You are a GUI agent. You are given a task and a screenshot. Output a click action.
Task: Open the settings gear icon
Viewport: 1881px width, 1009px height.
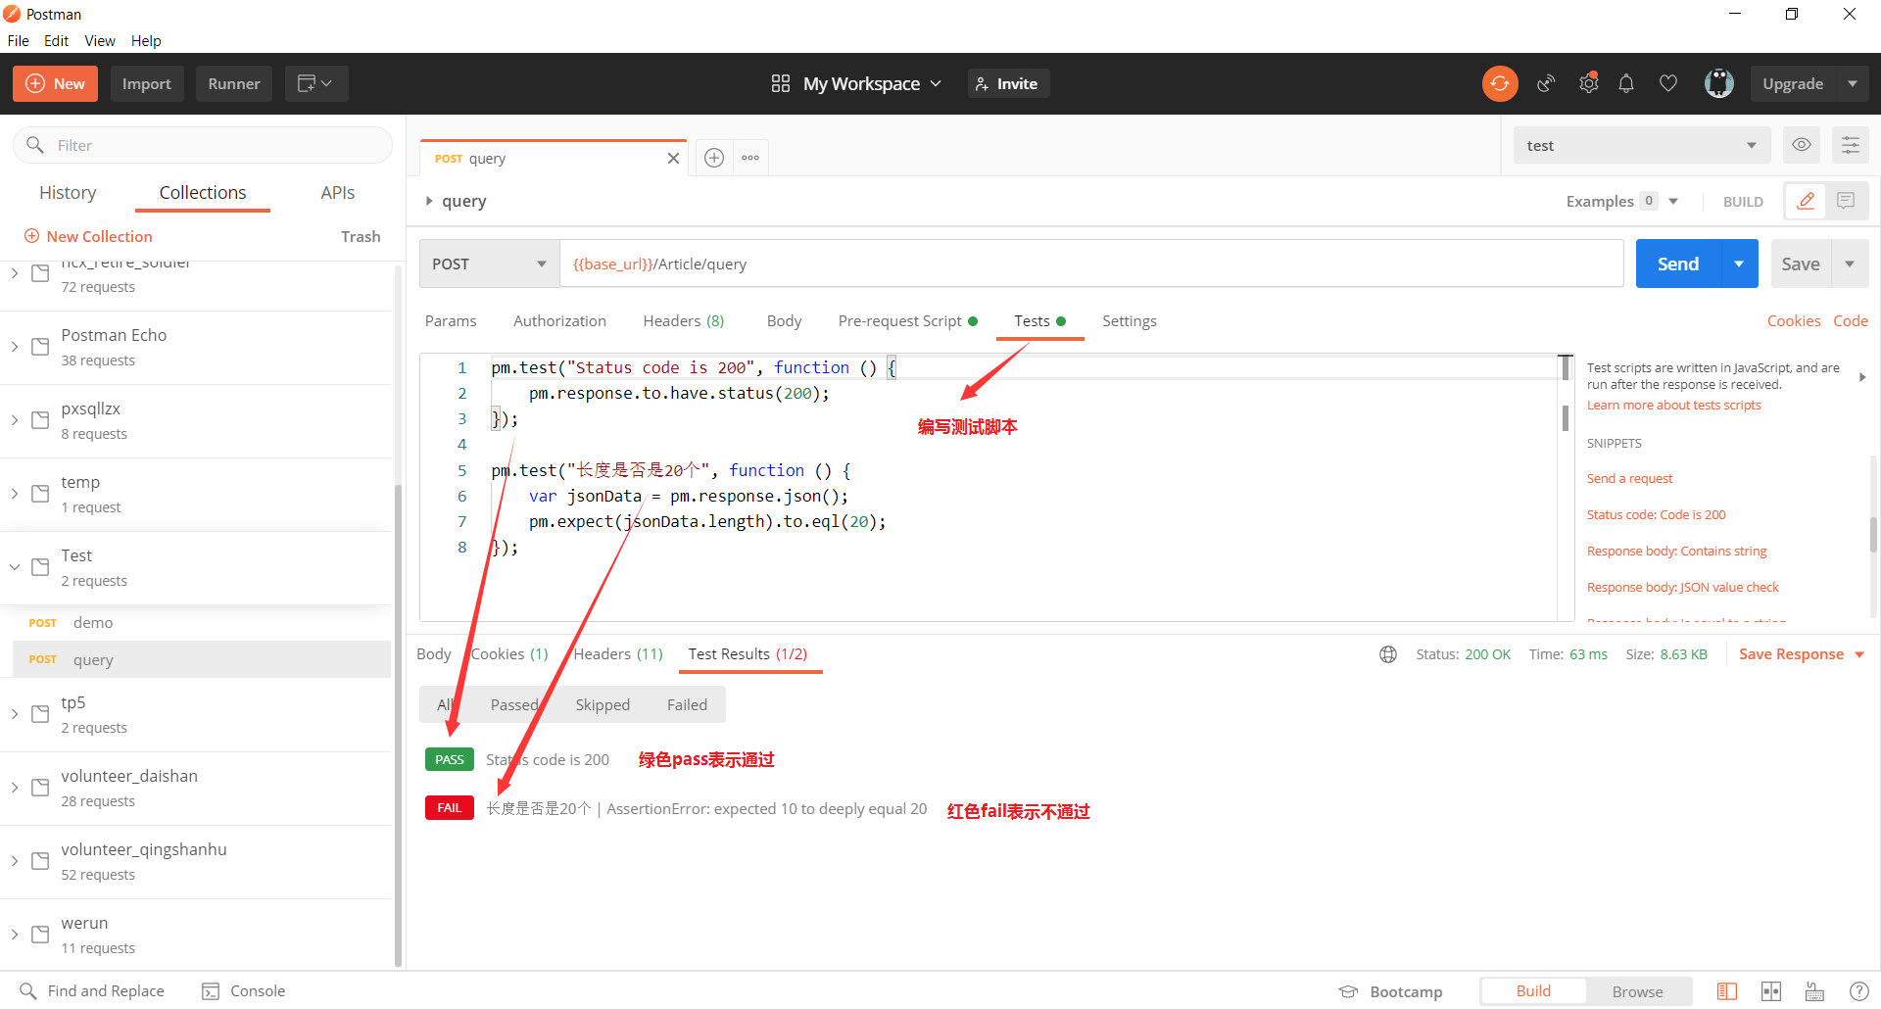click(x=1589, y=84)
